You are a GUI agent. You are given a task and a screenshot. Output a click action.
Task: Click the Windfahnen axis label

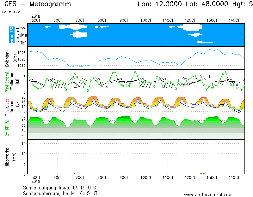(12, 81)
